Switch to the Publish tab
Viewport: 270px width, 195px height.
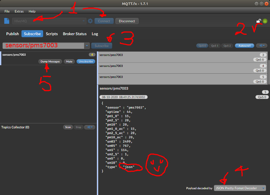(x=12, y=34)
